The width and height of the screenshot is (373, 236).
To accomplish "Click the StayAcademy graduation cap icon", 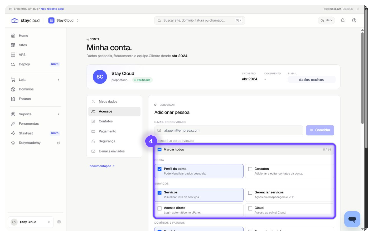I will (13, 143).
